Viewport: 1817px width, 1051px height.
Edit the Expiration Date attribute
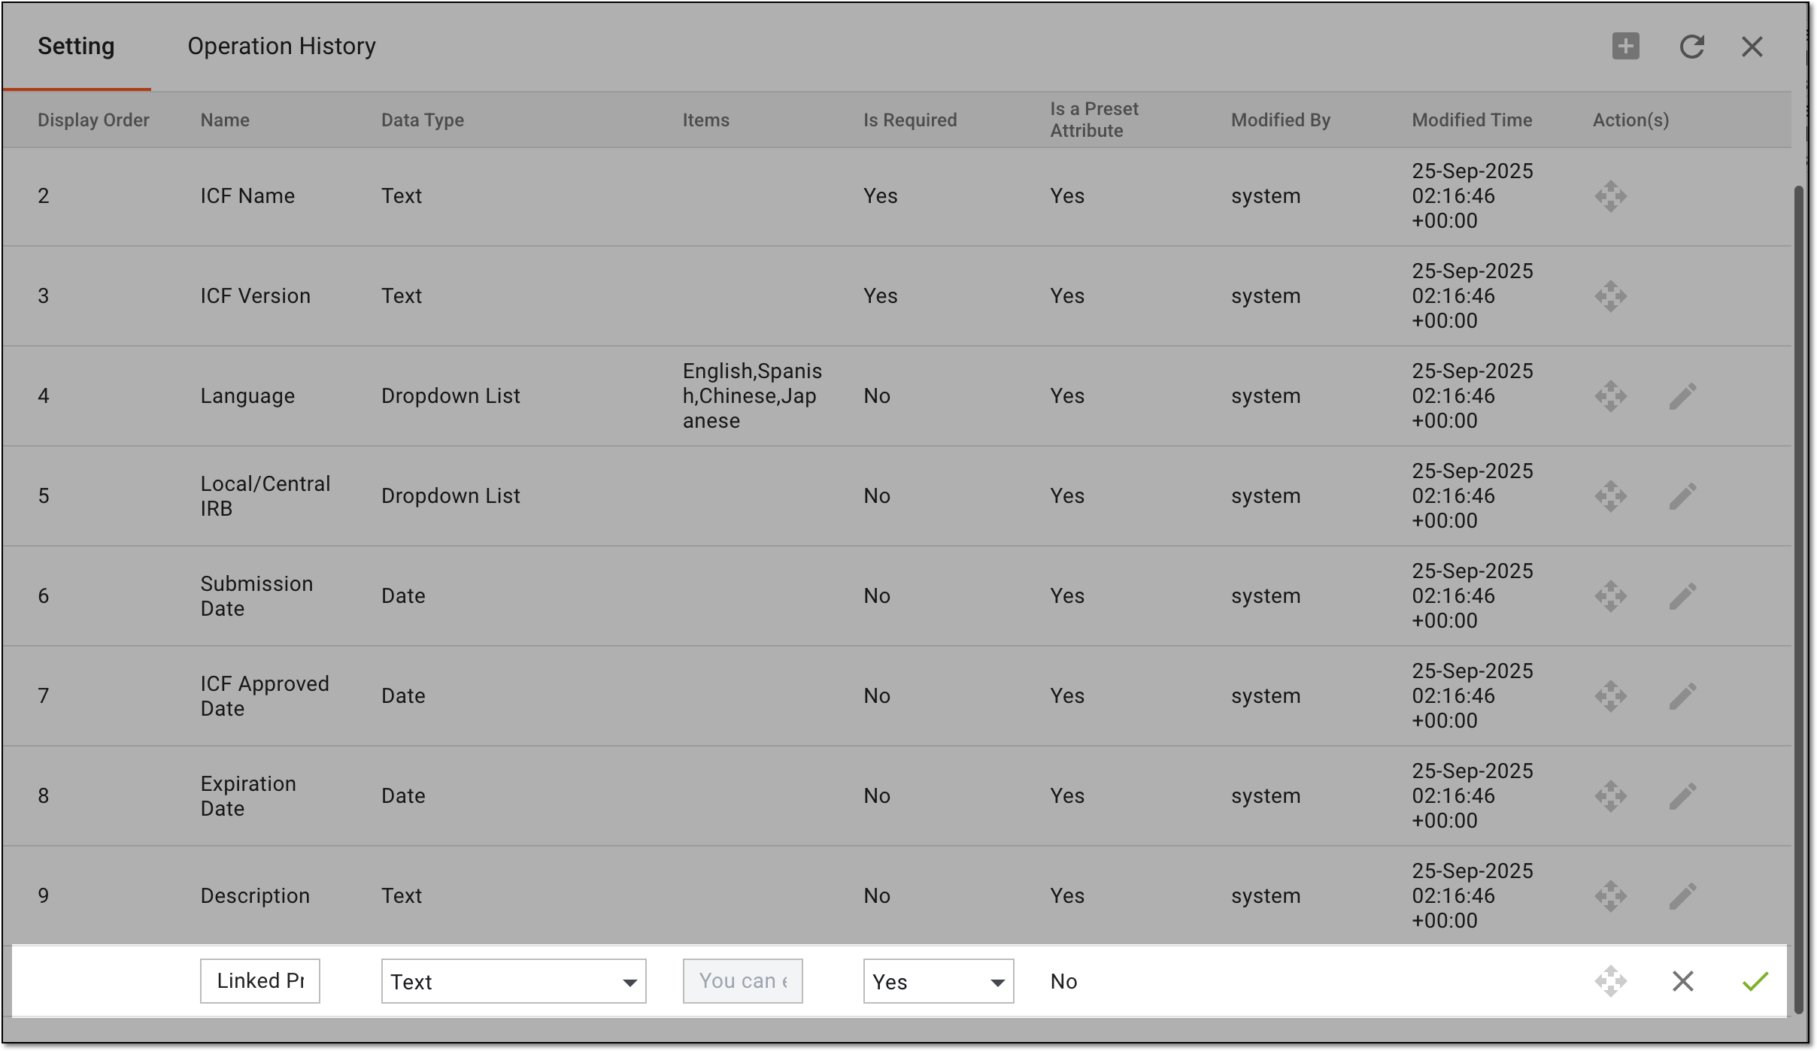point(1683,796)
